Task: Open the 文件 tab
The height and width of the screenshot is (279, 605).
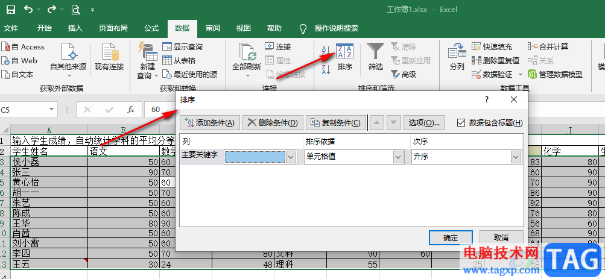Action: pyautogui.click(x=11, y=28)
